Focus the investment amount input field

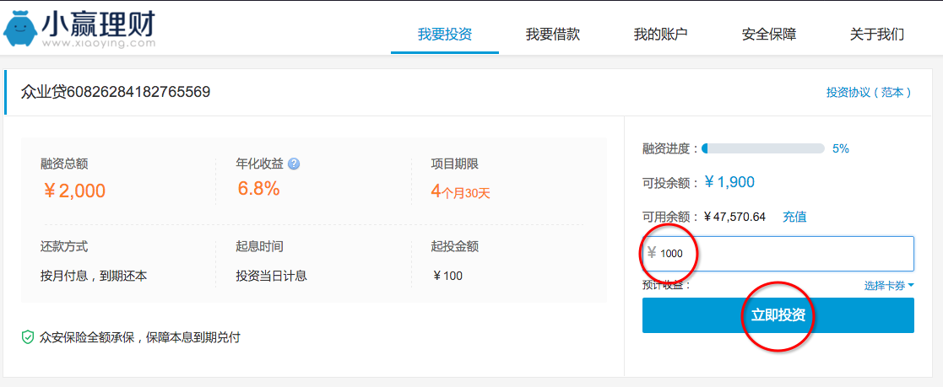(778, 254)
